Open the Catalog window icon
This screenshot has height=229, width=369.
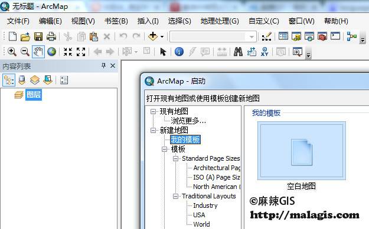[296, 36]
